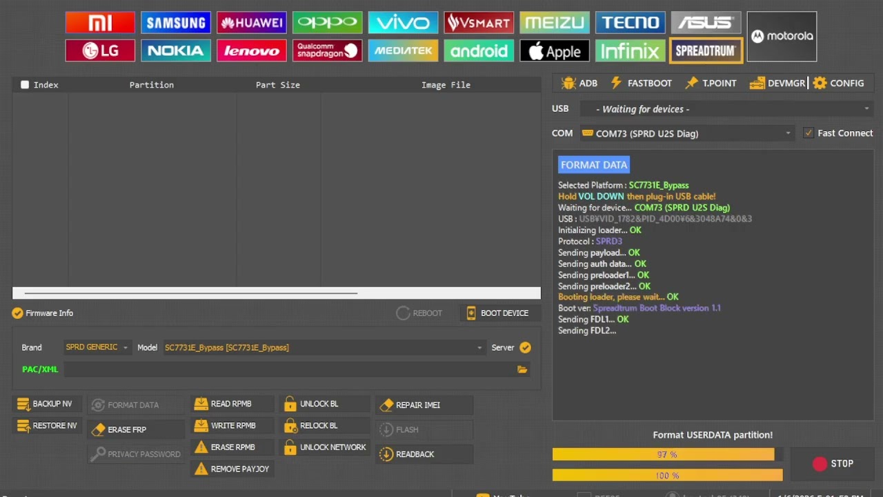Click the PRIVACY PASSWORD button
Screen dimensions: 883x497
click(136, 454)
